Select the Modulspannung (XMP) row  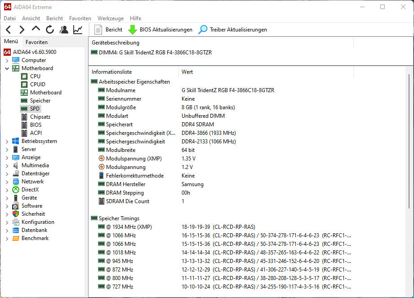point(221,159)
